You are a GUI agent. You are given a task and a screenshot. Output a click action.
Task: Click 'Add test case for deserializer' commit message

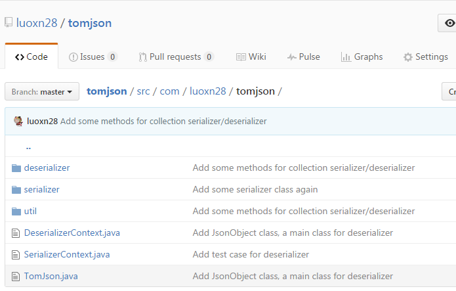click(251, 255)
